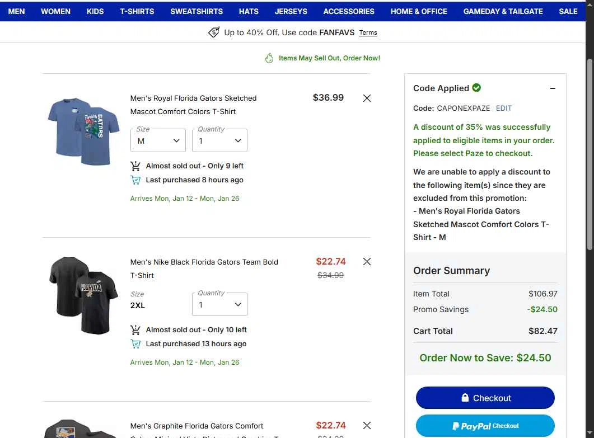This screenshot has height=438, width=594.
Task: Click the Item Total $106.97 value
Action: pos(543,294)
